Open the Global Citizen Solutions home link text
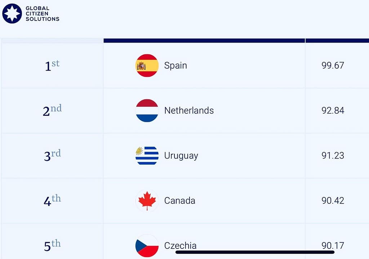The height and width of the screenshot is (259, 369). coord(42,14)
